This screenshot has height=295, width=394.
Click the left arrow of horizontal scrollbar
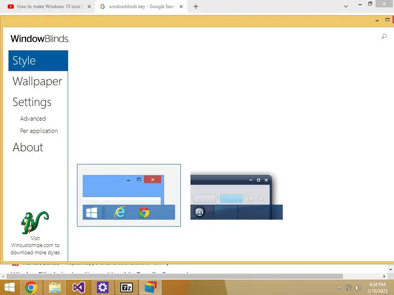(3, 276)
